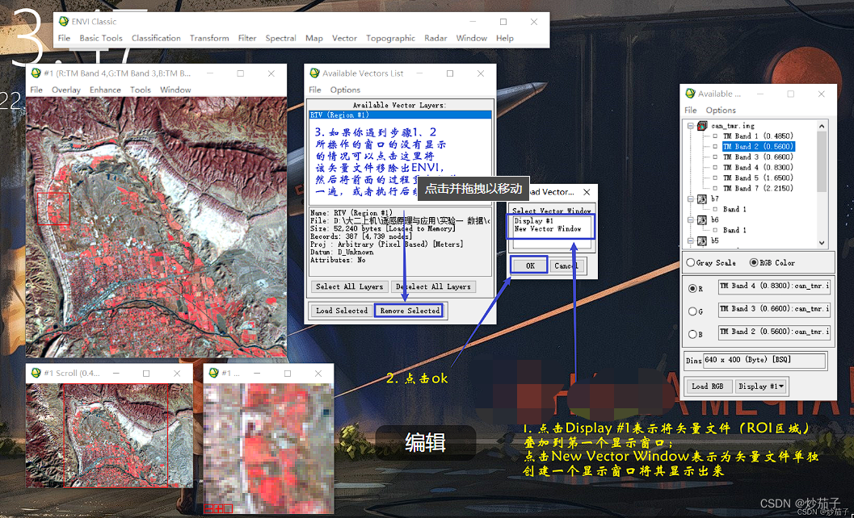This screenshot has width=854, height=518.
Task: Click the b7 file icon in band tree
Action: pyautogui.click(x=703, y=199)
